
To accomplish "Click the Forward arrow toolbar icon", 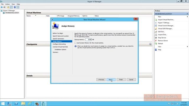I will [4, 7].
